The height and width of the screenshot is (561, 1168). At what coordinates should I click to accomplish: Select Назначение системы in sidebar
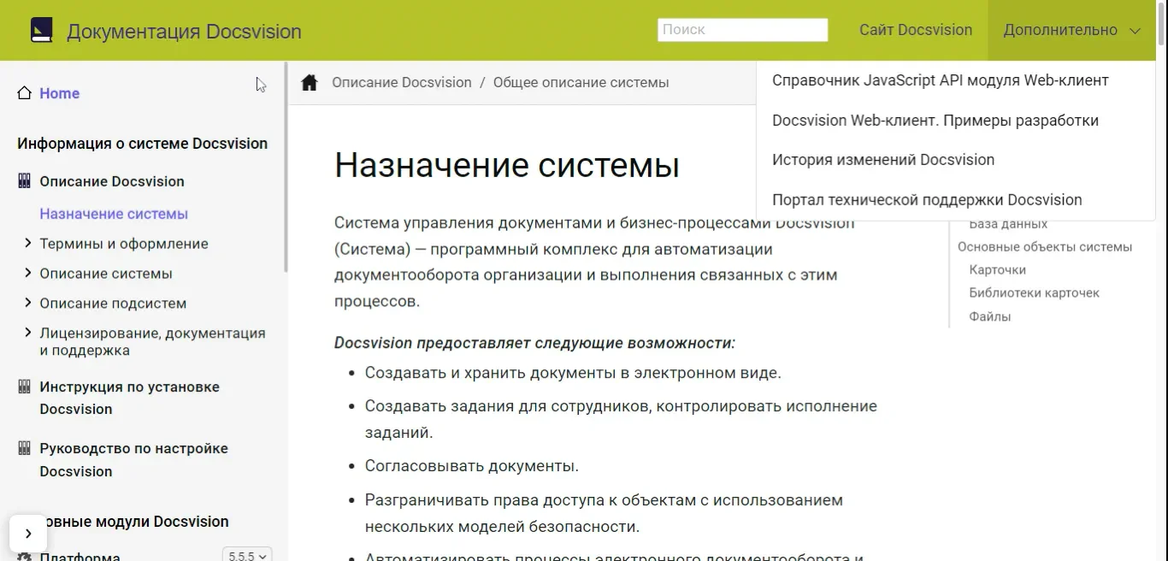click(114, 214)
